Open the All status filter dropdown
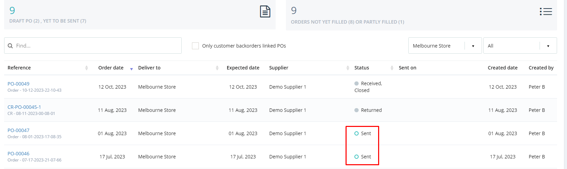The image size is (567, 169). coord(520,45)
